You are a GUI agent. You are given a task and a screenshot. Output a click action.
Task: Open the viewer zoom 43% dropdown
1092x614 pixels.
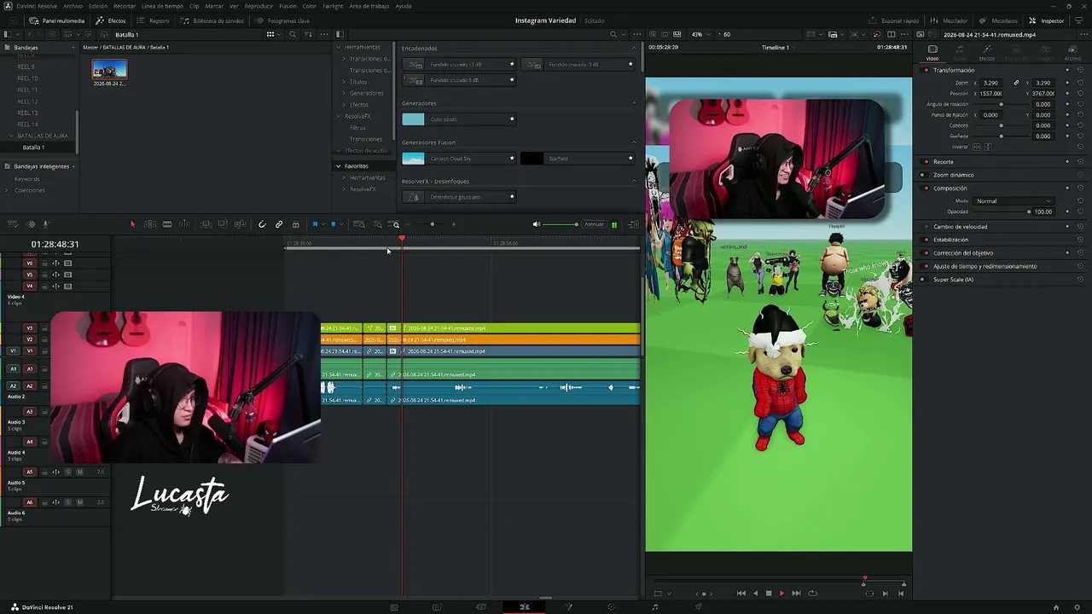point(700,34)
